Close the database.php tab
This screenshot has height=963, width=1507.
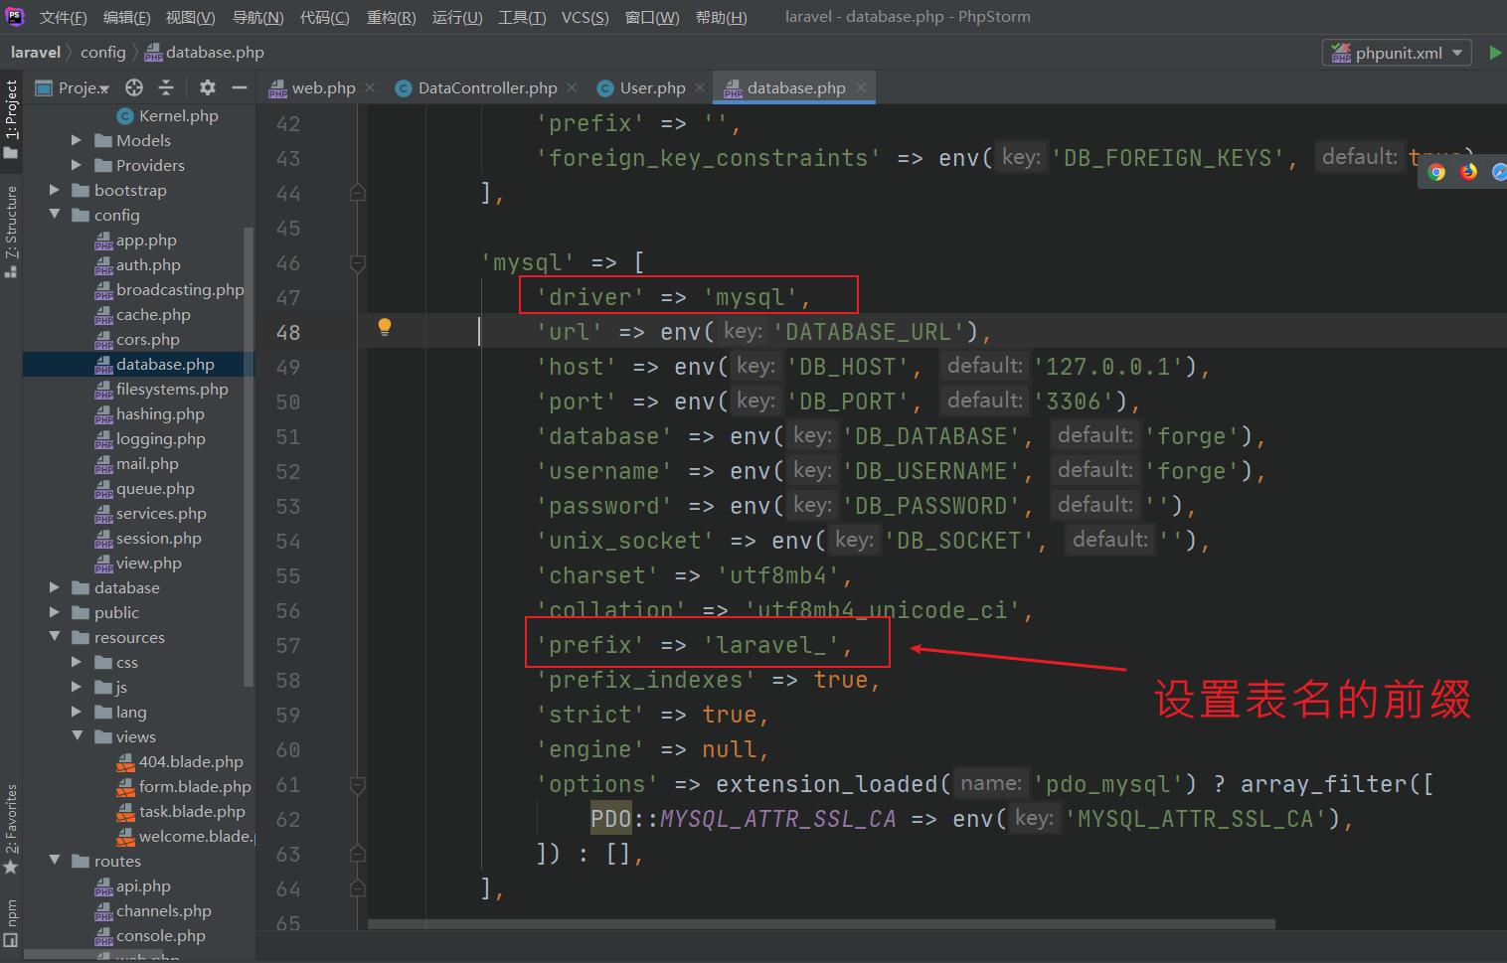(861, 87)
